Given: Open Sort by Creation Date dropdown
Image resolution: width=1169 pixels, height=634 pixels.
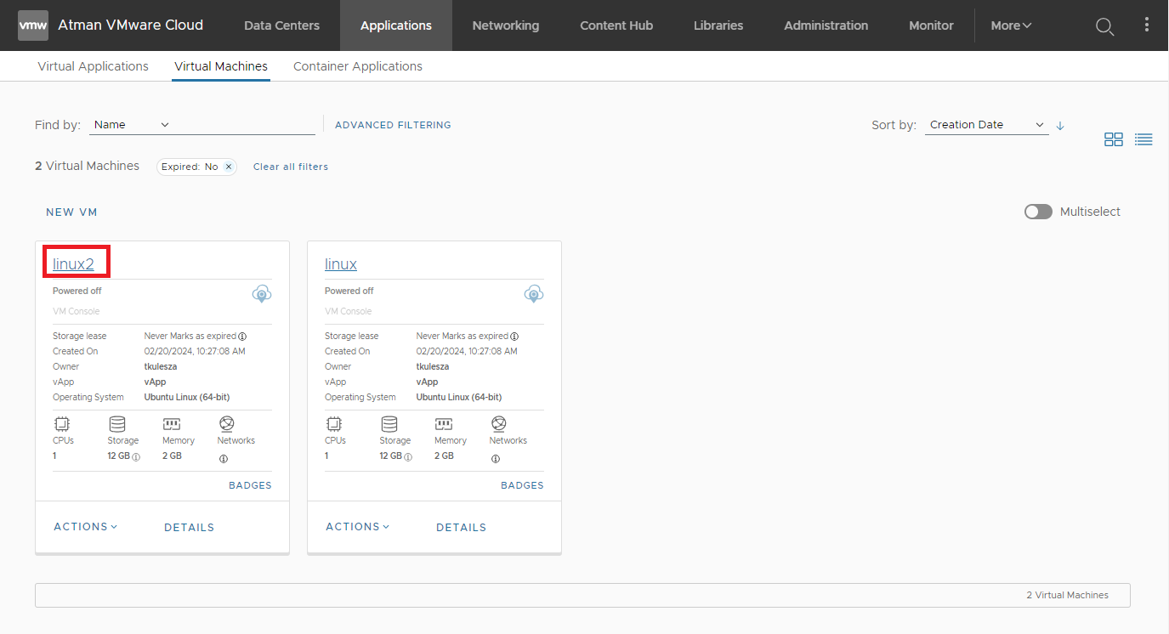Looking at the screenshot, I should coord(986,125).
